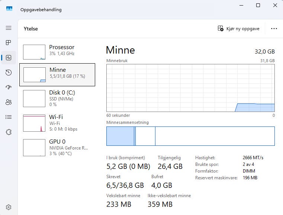Select the Minne performance item
The image size is (283, 215).
[x=57, y=75]
